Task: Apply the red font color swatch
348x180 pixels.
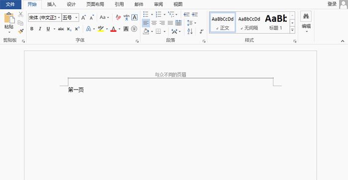Action: (113, 29)
